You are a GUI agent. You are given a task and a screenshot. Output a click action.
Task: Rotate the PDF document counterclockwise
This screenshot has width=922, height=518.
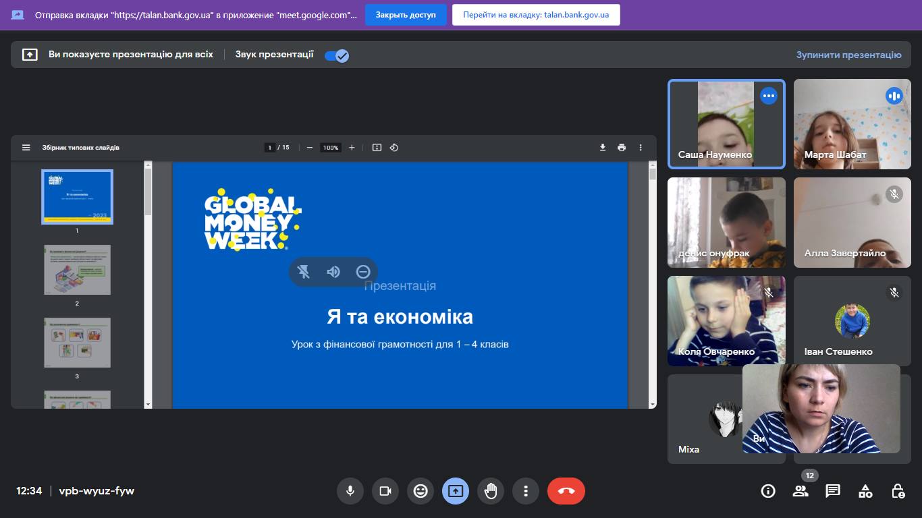tap(394, 148)
